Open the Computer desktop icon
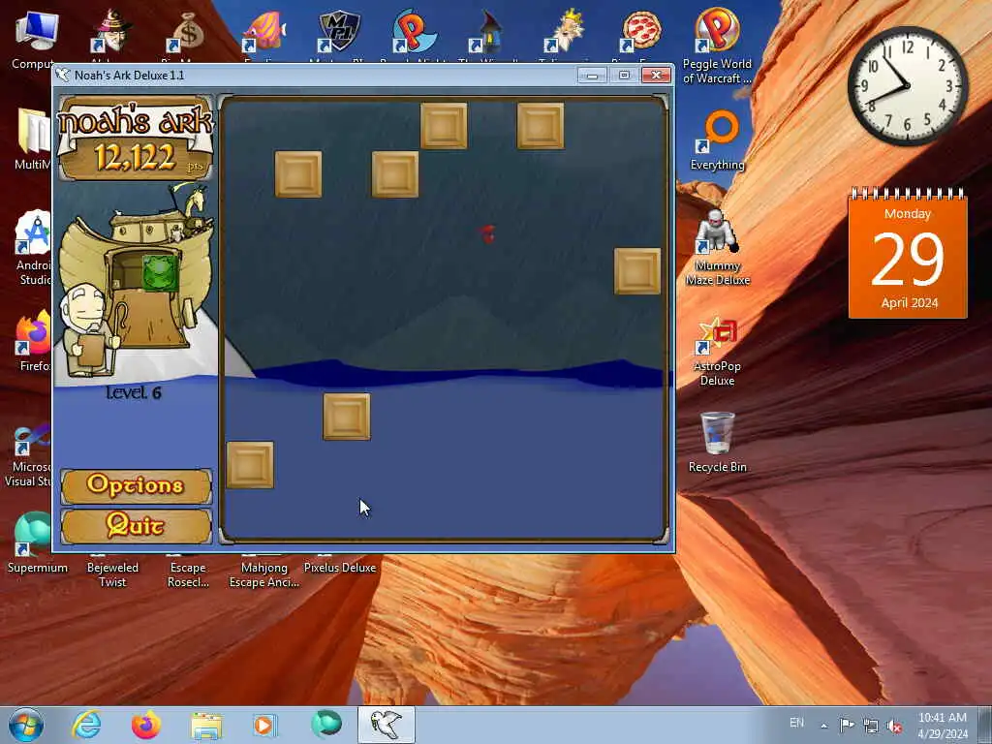992x744 pixels. pyautogui.click(x=35, y=39)
